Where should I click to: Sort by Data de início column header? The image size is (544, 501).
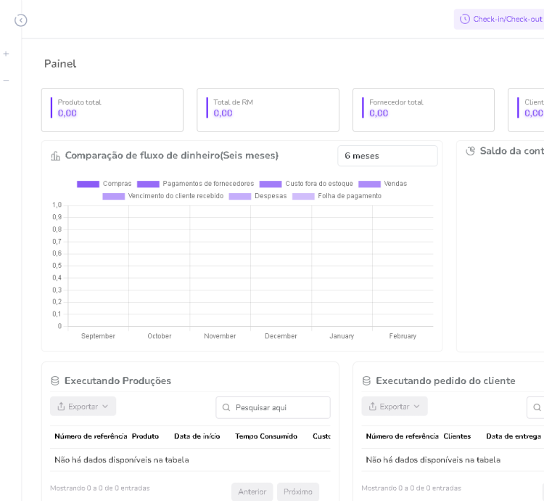coord(197,436)
